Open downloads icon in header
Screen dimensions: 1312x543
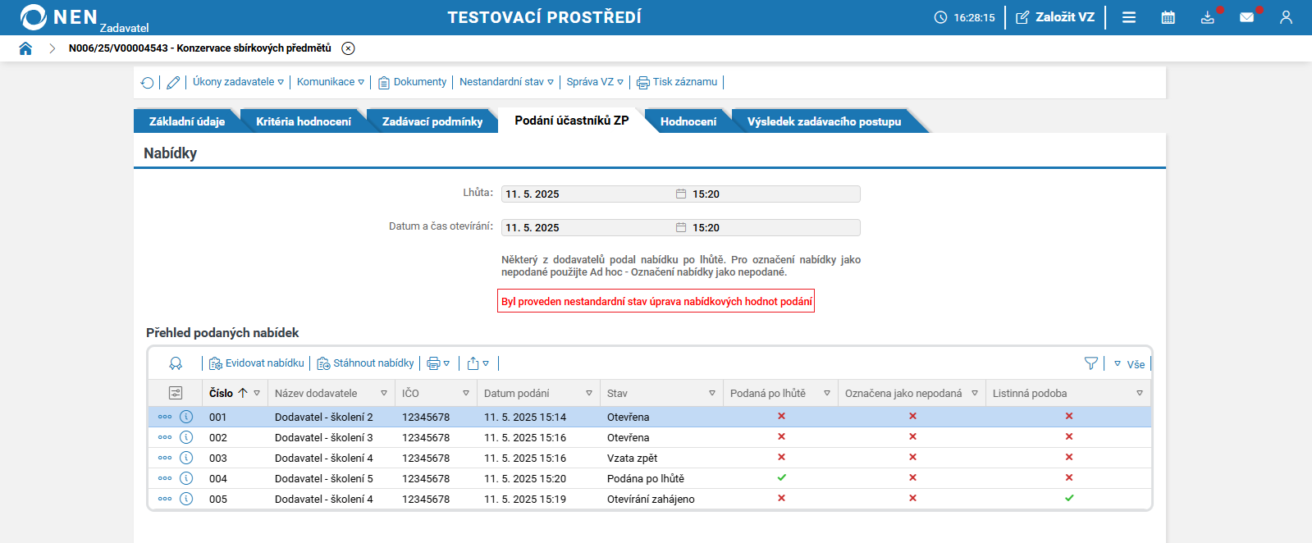click(1208, 17)
